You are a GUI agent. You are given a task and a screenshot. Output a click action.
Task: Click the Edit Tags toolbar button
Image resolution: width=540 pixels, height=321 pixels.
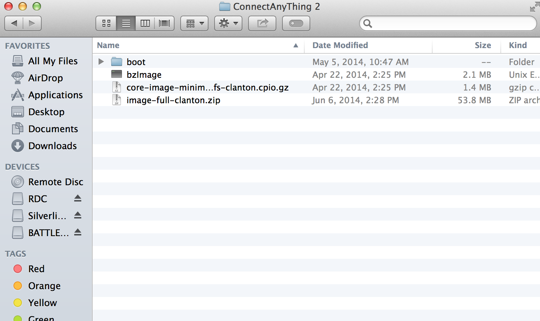point(296,23)
